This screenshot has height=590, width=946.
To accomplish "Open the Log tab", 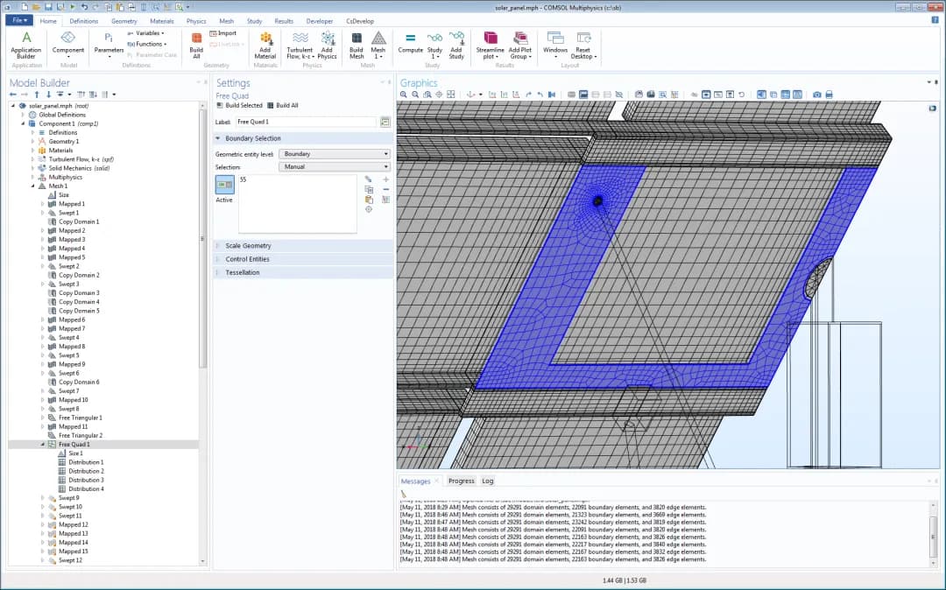I will (x=487, y=481).
